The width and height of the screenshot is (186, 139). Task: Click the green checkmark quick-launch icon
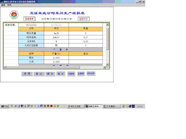tap(58, 106)
